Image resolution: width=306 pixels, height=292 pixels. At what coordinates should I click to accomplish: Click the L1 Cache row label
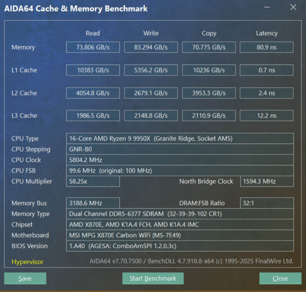[24, 70]
